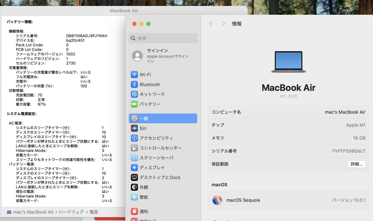Open バッテリー battery icon in sidebar
373x221 pixels.
click(x=134, y=104)
